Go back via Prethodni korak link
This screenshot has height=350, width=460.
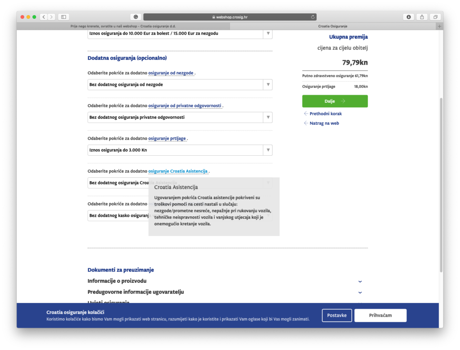pyautogui.click(x=325, y=114)
